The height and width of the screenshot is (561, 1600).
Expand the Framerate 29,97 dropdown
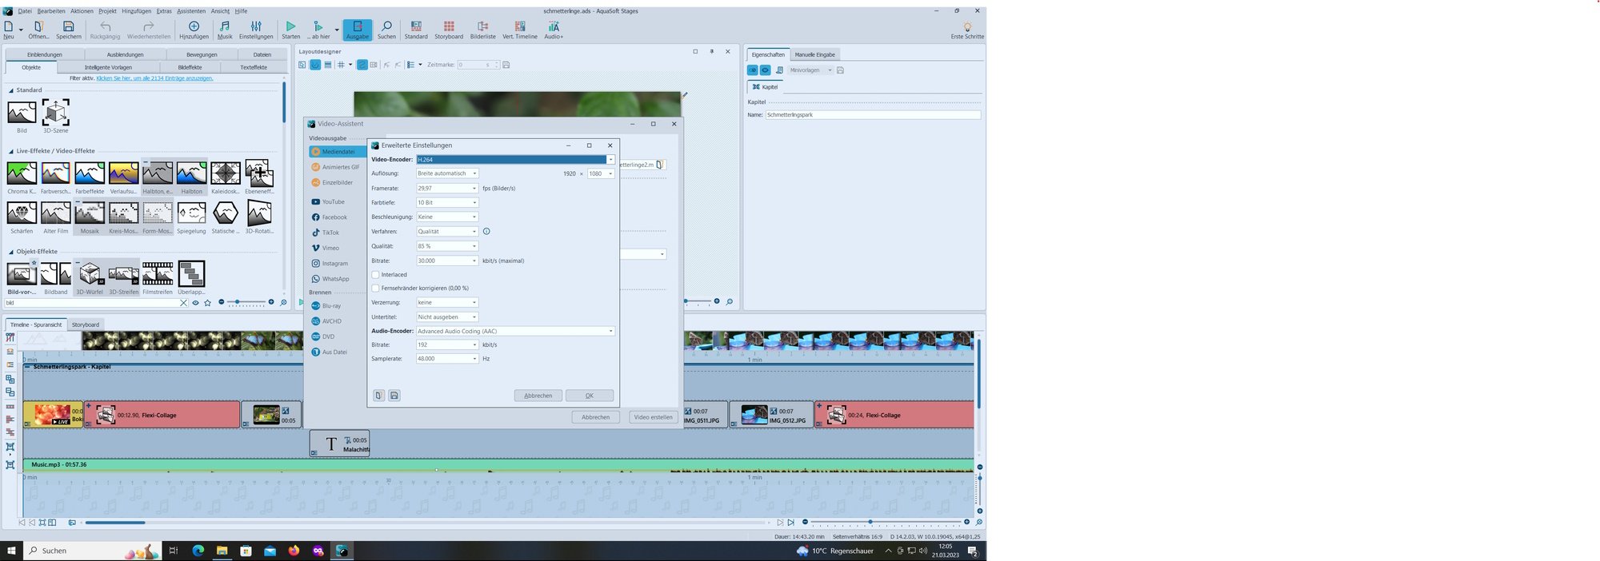pyautogui.click(x=474, y=189)
